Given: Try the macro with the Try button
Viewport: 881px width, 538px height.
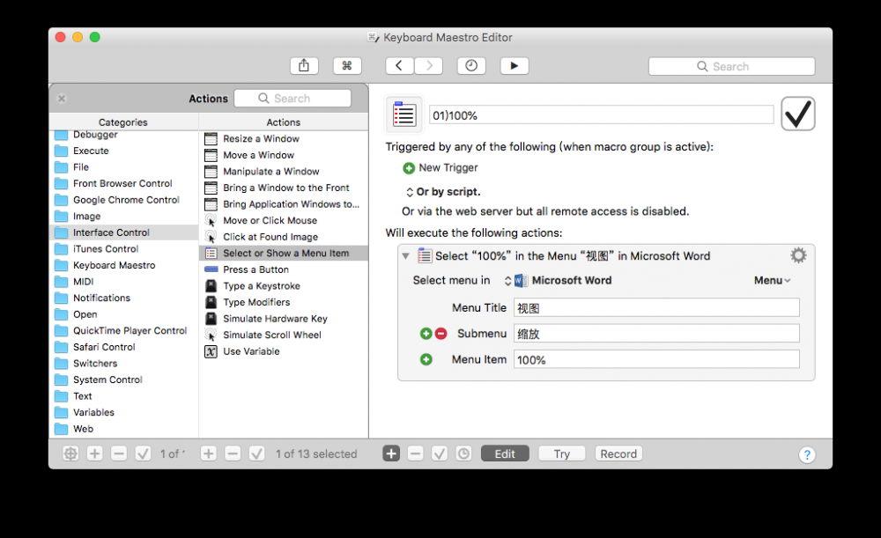Looking at the screenshot, I should click(561, 453).
